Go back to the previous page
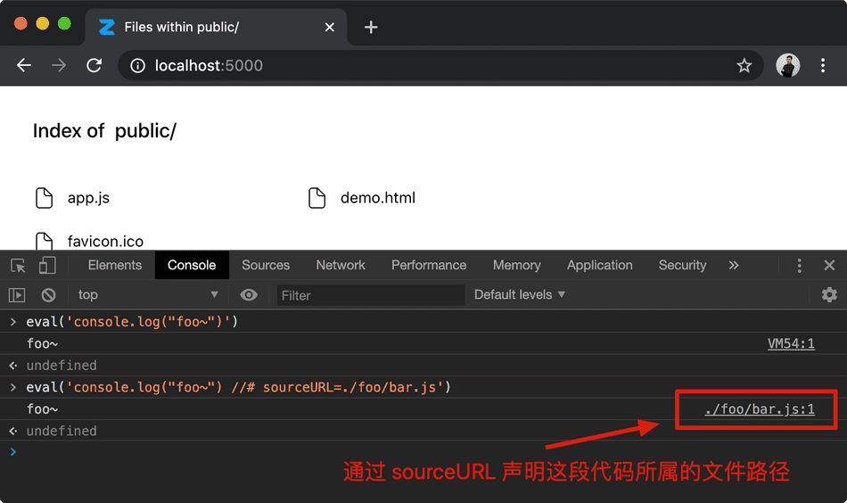Viewport: 847px width, 503px height. [x=24, y=66]
